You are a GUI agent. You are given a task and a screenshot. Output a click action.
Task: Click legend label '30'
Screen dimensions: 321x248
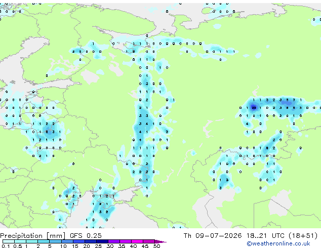click(110, 246)
